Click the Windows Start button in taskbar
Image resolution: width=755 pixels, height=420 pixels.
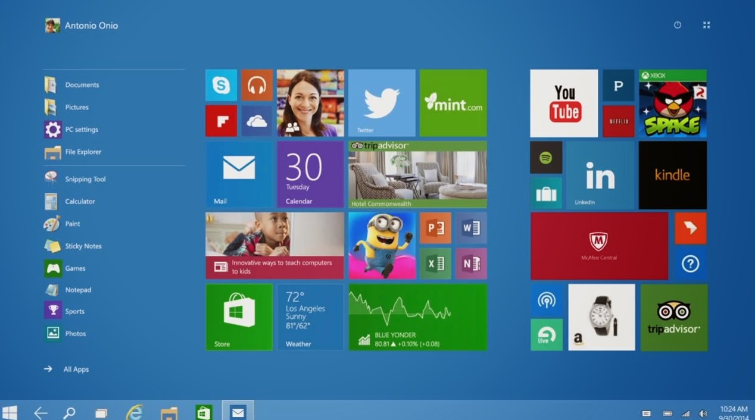(10, 412)
